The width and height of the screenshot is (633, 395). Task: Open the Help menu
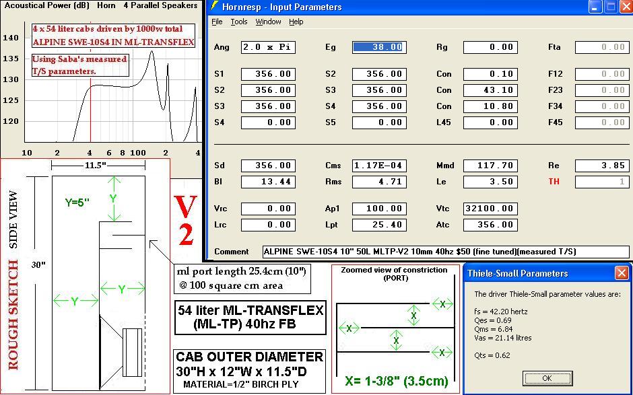(296, 22)
